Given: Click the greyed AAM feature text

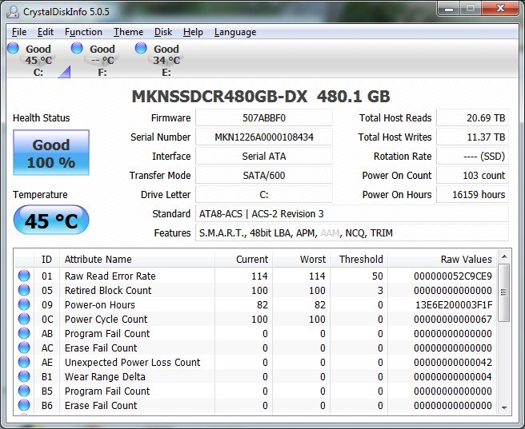Looking at the screenshot, I should pyautogui.click(x=330, y=233).
